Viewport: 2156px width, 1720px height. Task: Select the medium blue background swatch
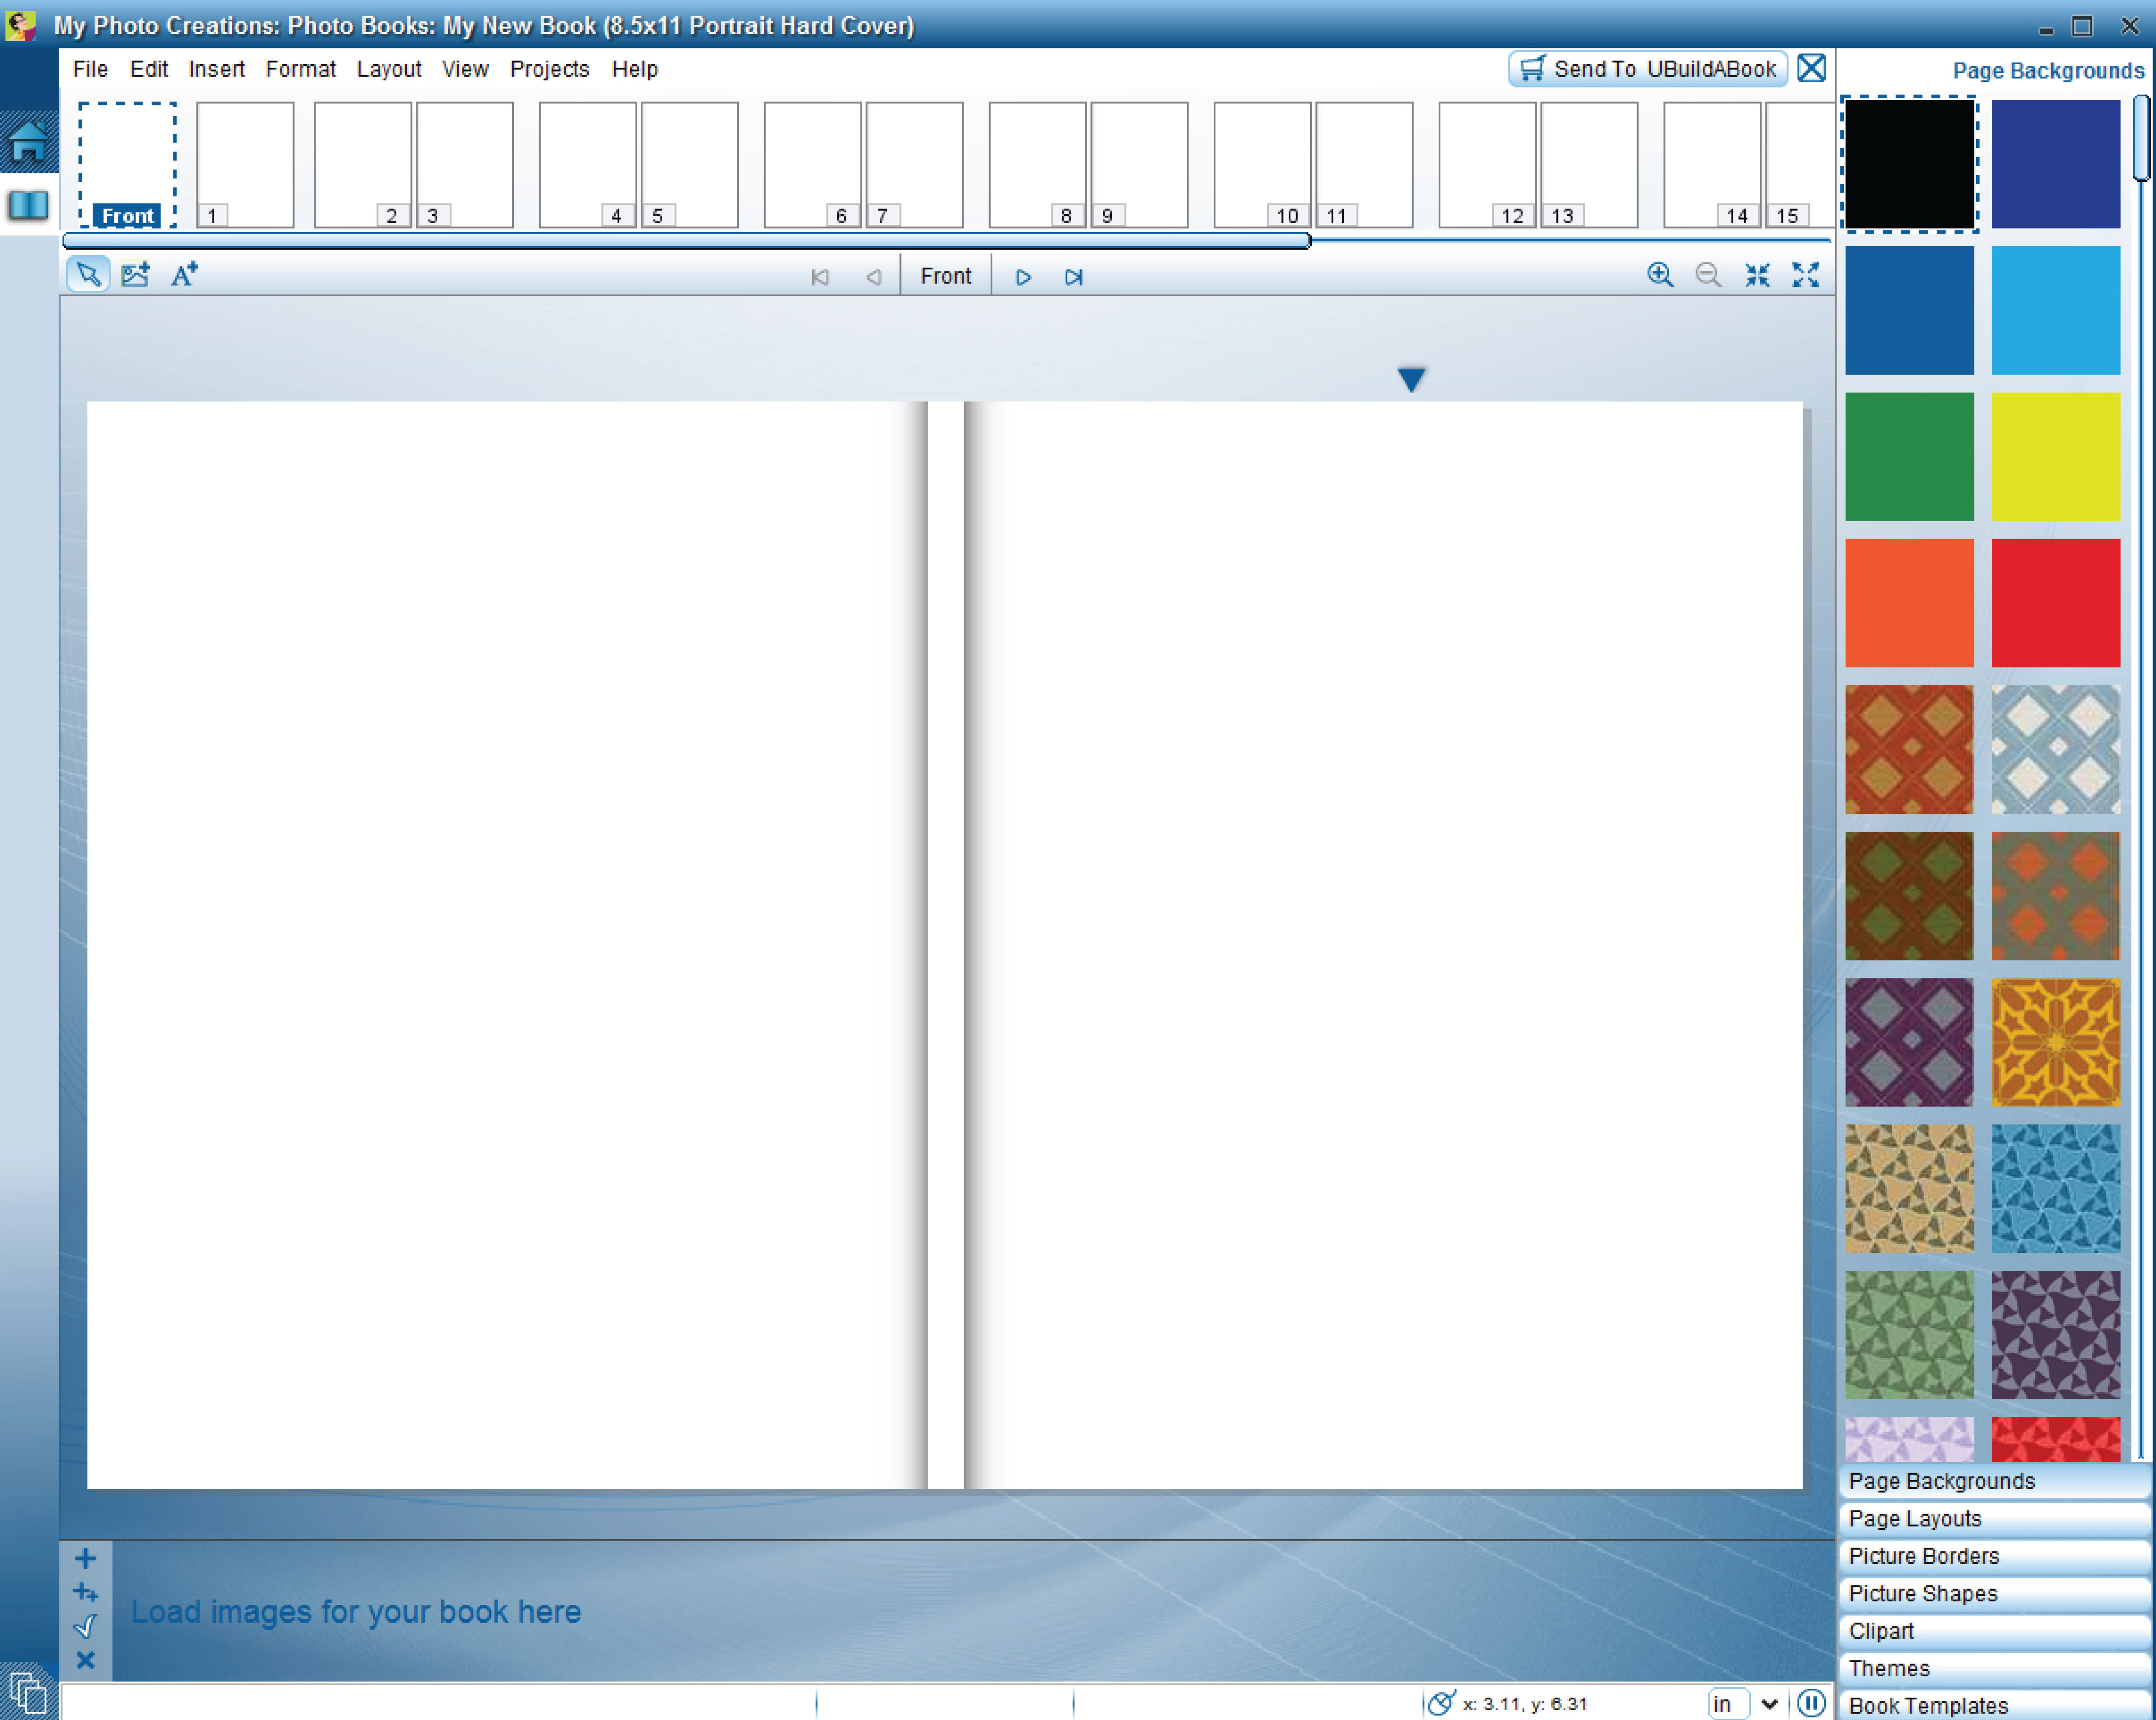pos(1909,310)
